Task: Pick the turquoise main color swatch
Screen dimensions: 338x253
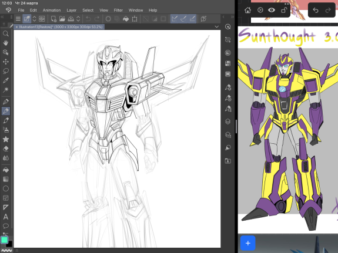Action: [4, 240]
